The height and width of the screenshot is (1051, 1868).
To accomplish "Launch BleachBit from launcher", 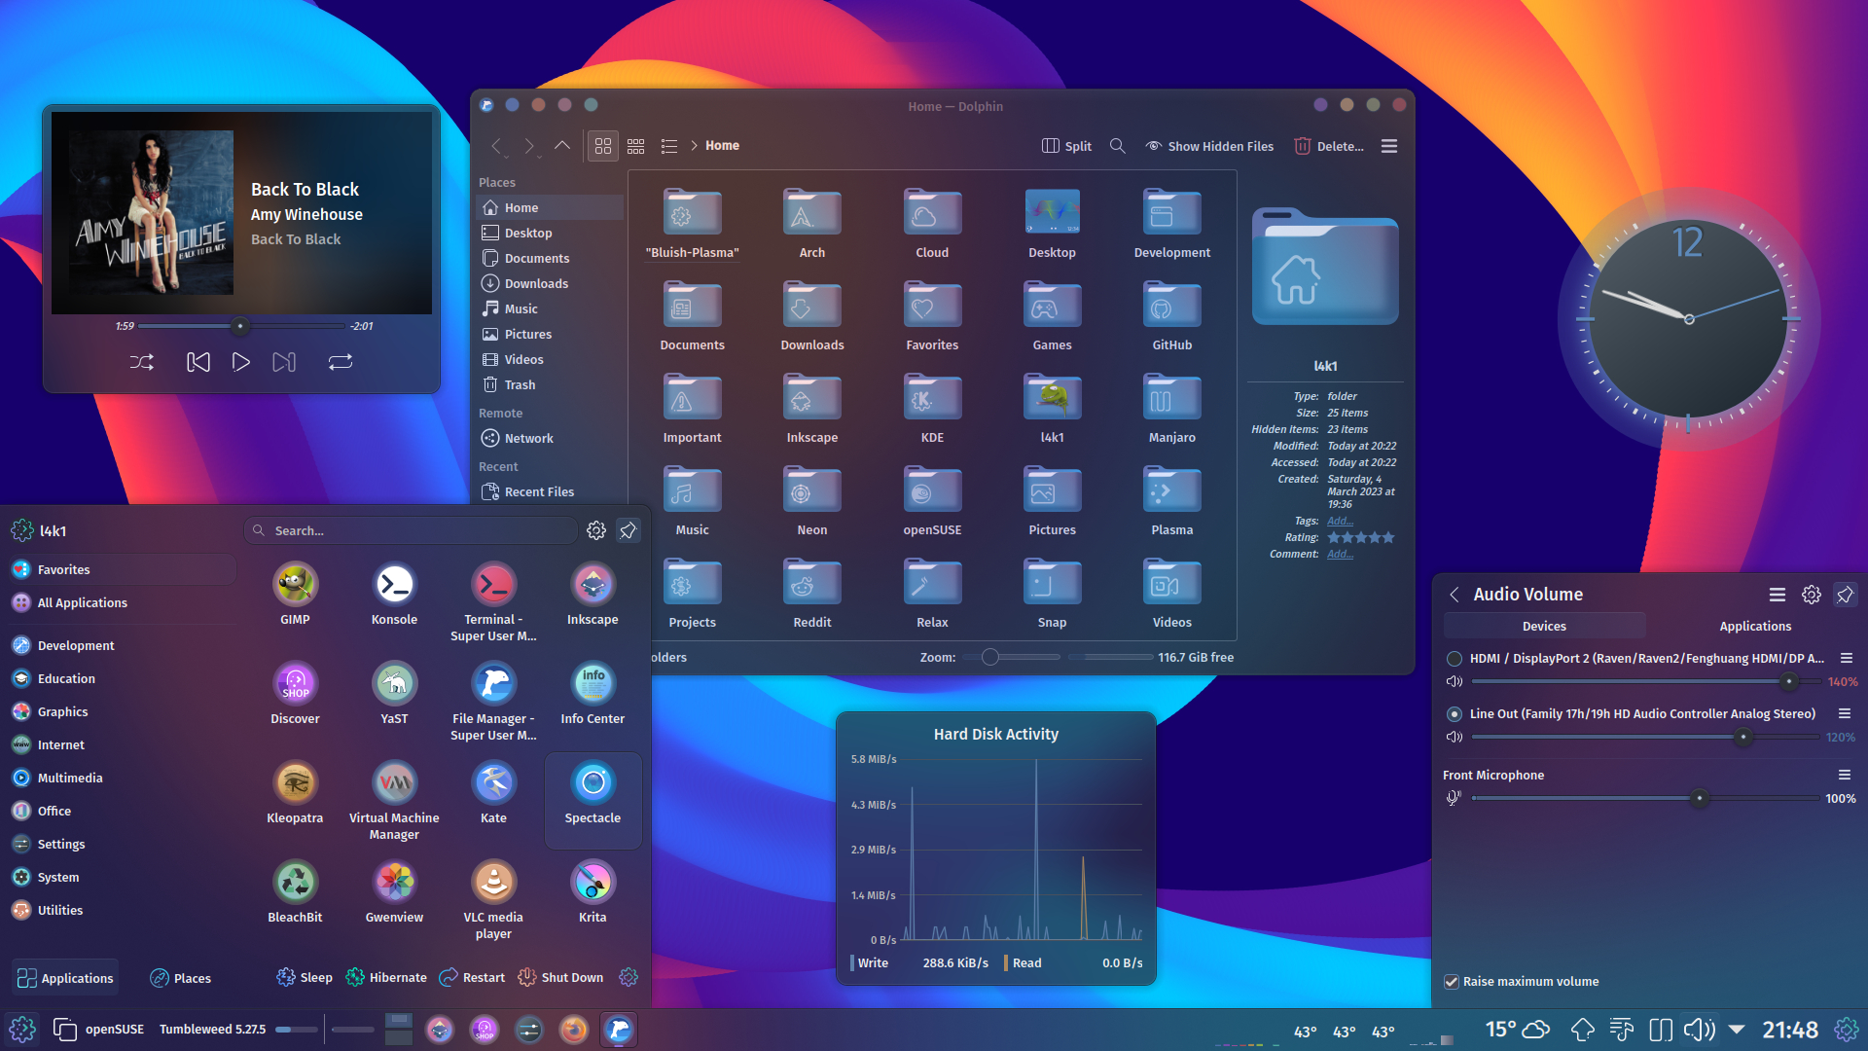I will (295, 891).
